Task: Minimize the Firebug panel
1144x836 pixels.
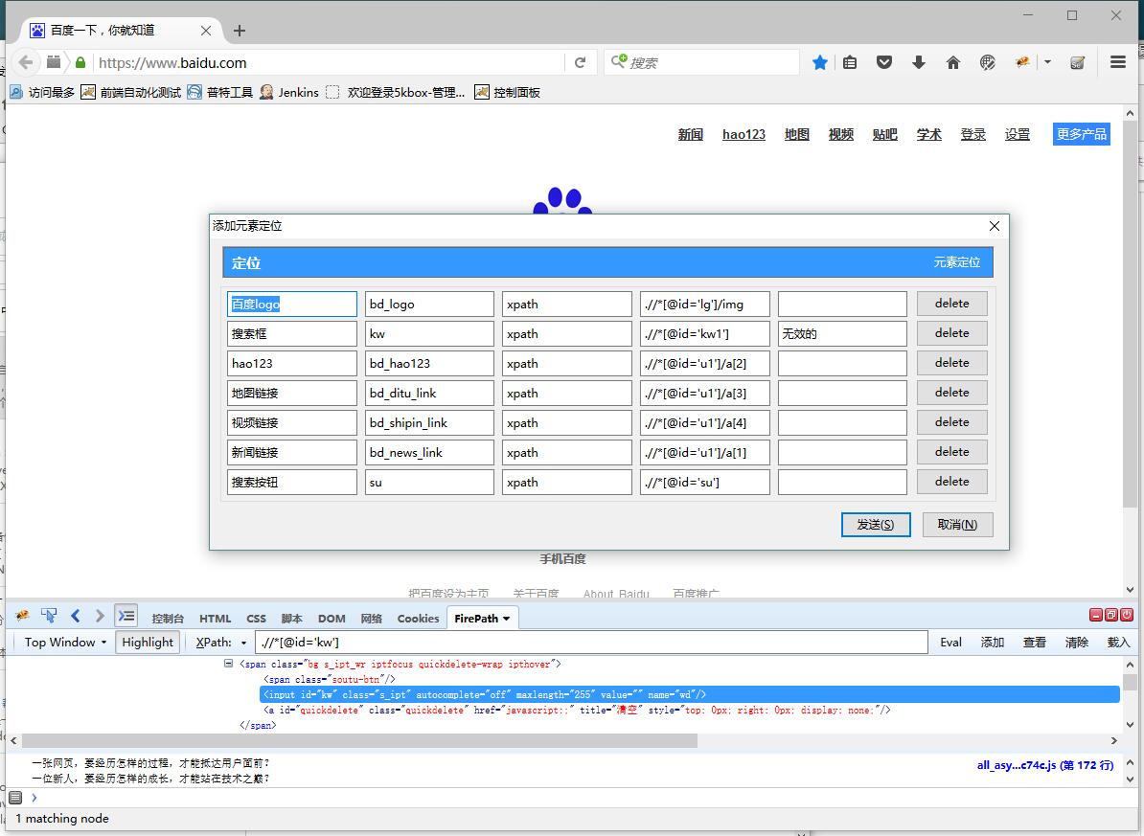Action: 1096,615
